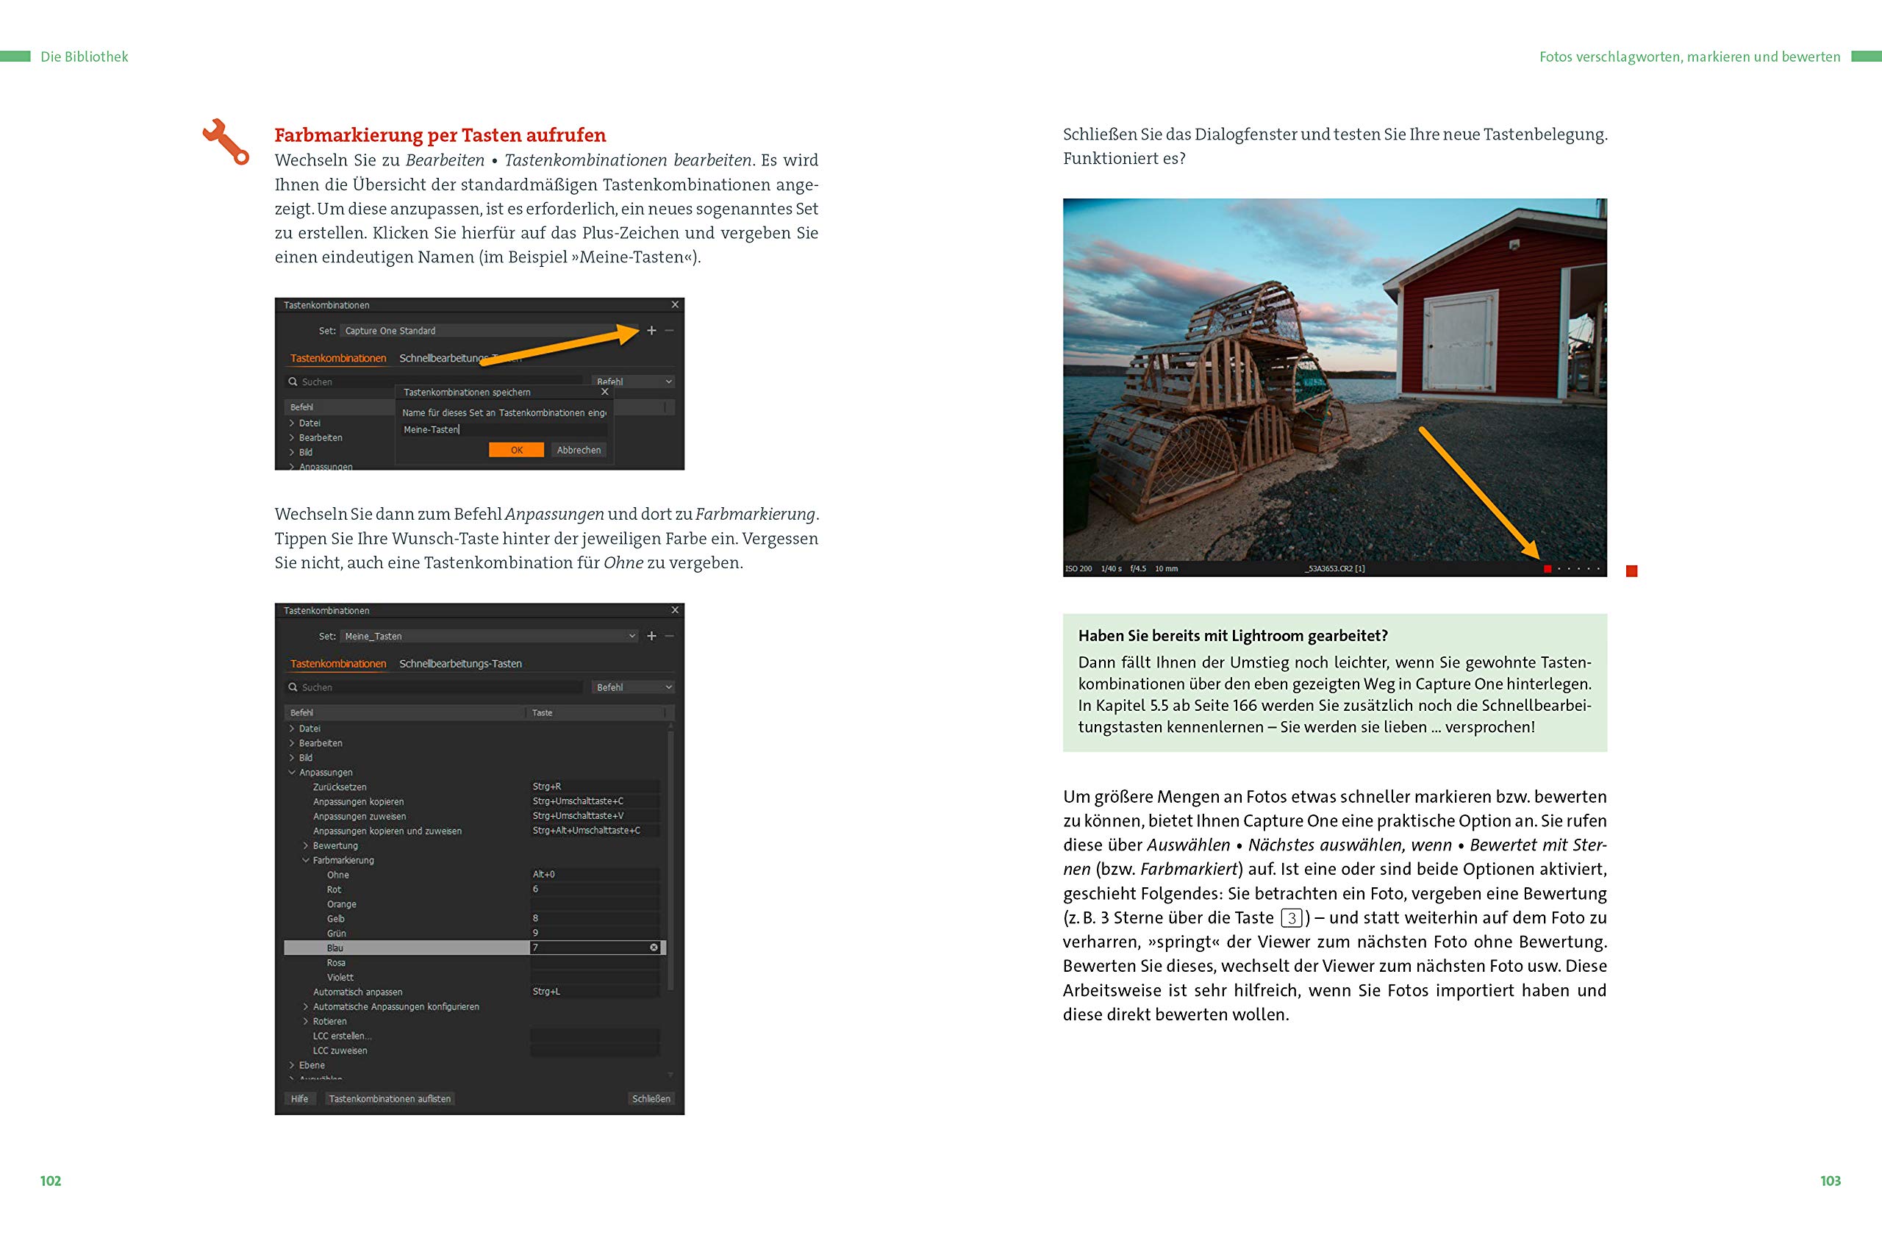Expand Datei in the Meine_Tasten dialog

[x=292, y=728]
